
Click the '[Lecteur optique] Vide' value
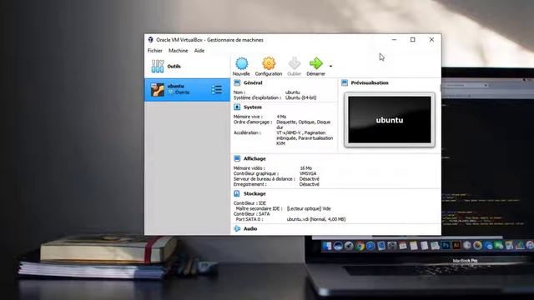(309, 208)
